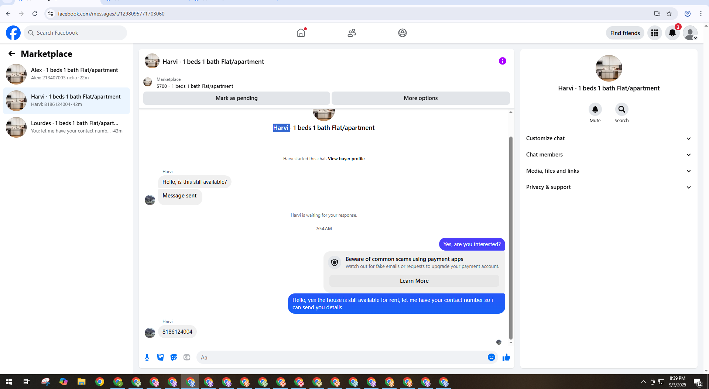Image resolution: width=709 pixels, height=389 pixels.
Task: Click the browser address bar URL
Action: point(111,14)
